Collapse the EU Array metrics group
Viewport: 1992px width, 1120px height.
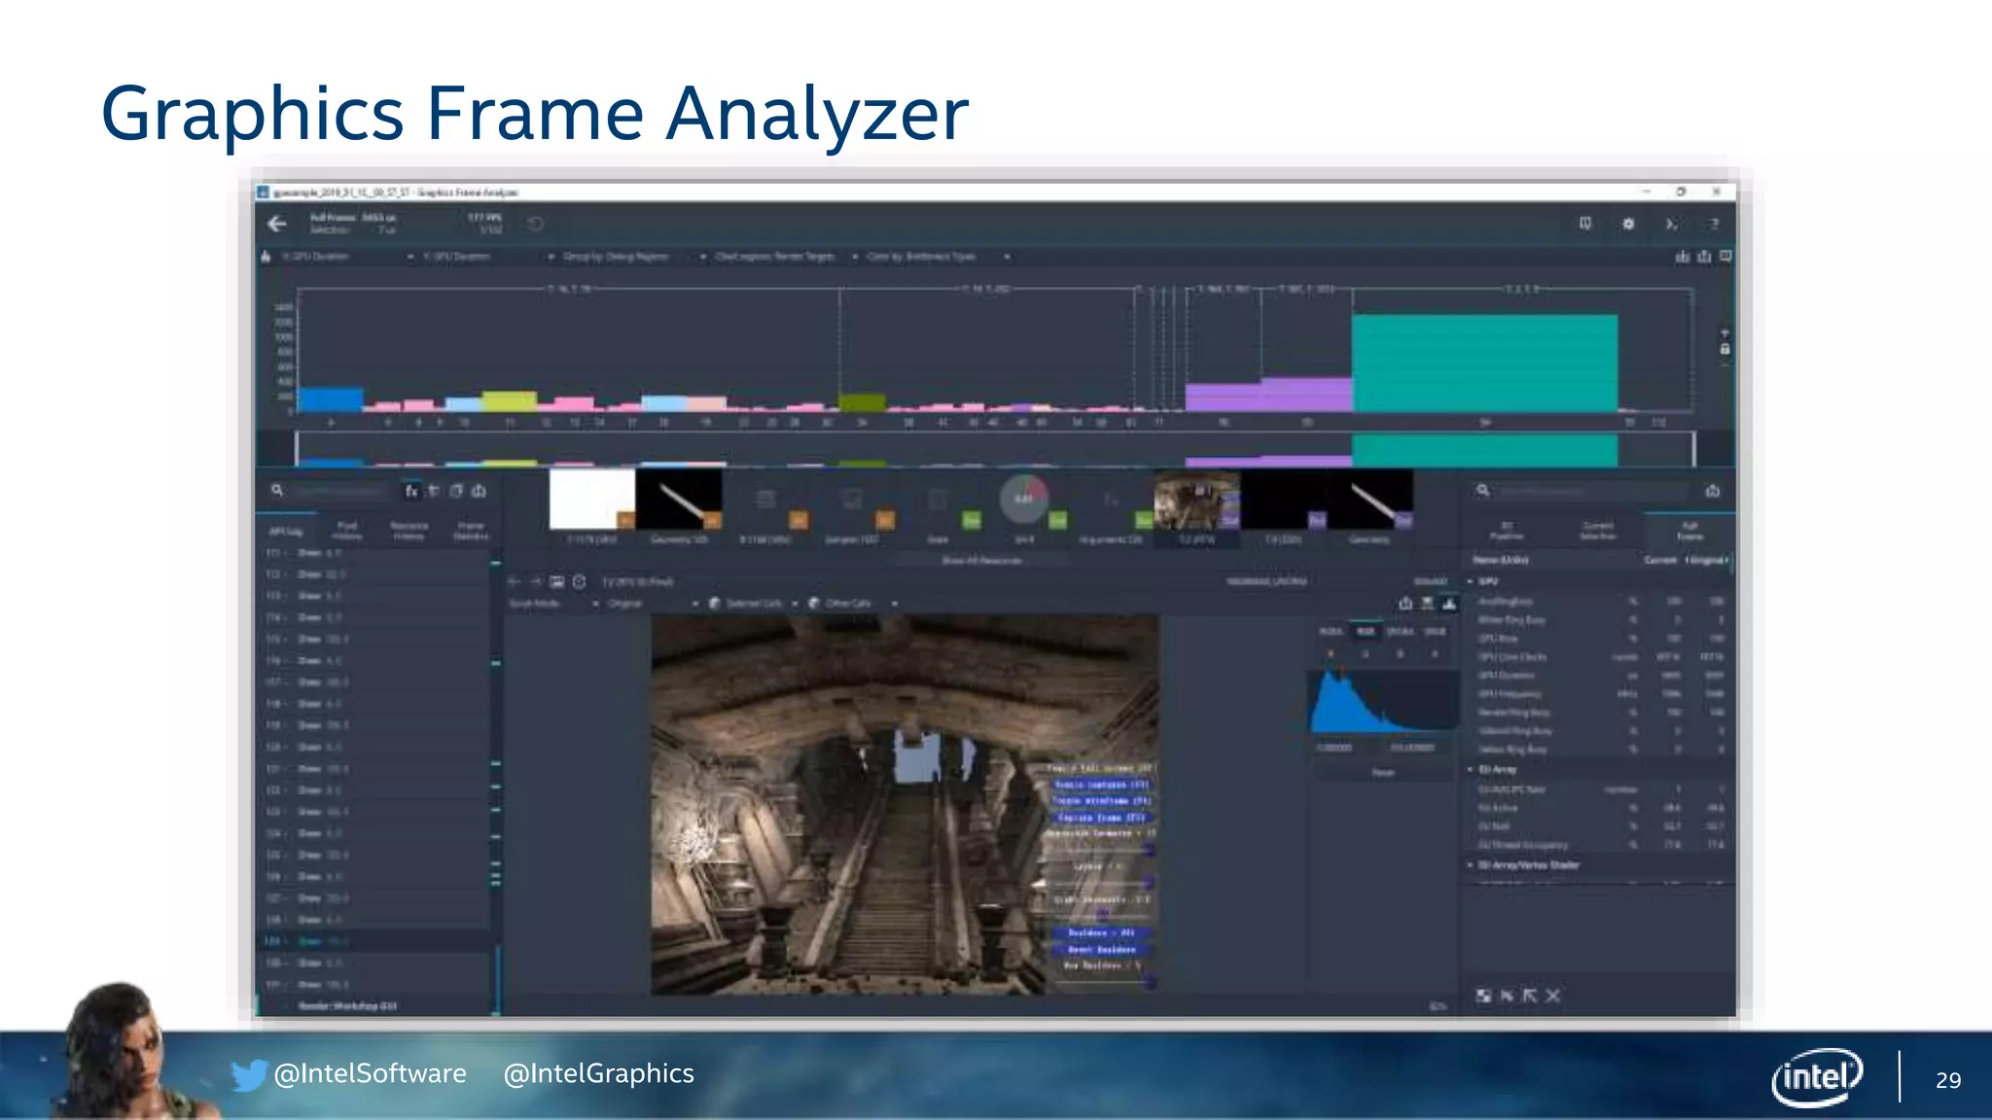pos(1472,770)
